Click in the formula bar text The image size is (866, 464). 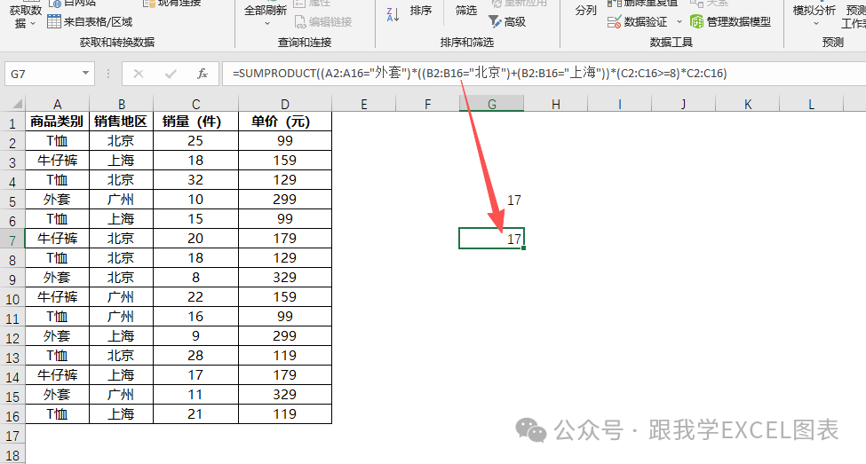[480, 74]
